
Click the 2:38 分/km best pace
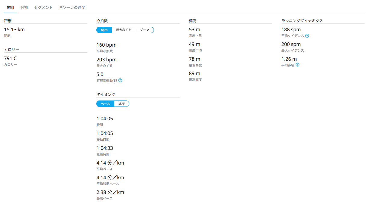tap(110, 192)
